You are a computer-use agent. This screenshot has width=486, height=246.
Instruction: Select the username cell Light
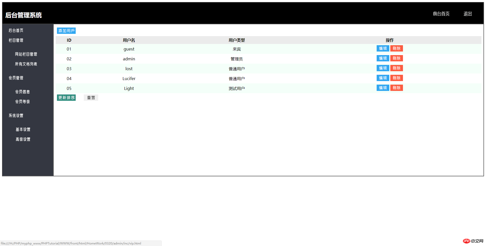click(x=129, y=88)
